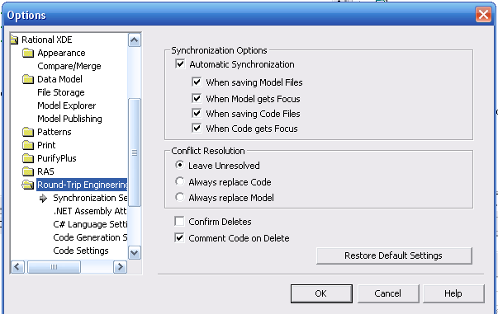The height and width of the screenshot is (314, 498).
Task: Open Code Settings page
Action: 81,251
